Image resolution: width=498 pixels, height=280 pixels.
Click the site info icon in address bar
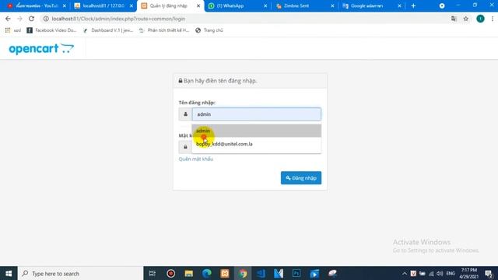click(46, 19)
